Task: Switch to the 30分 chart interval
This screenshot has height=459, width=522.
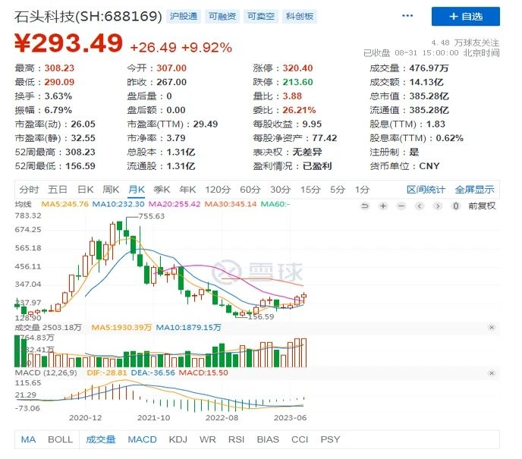Action: pos(280,190)
